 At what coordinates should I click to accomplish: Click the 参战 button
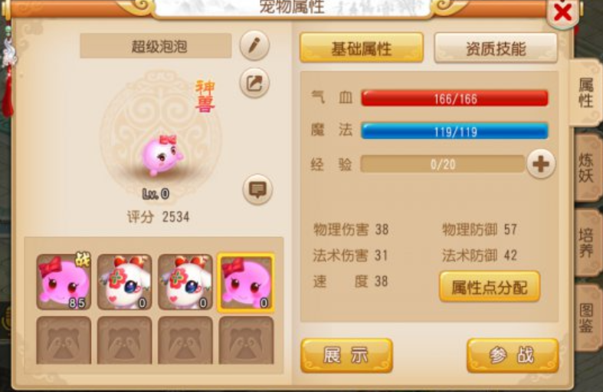tap(513, 355)
